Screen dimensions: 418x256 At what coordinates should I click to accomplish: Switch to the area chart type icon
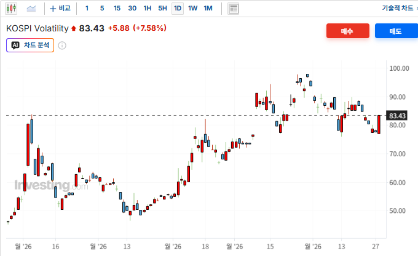click(31, 9)
